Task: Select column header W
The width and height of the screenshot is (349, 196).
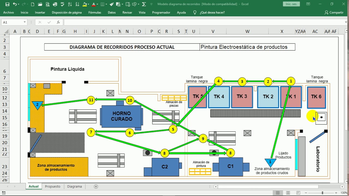Action: point(247,31)
